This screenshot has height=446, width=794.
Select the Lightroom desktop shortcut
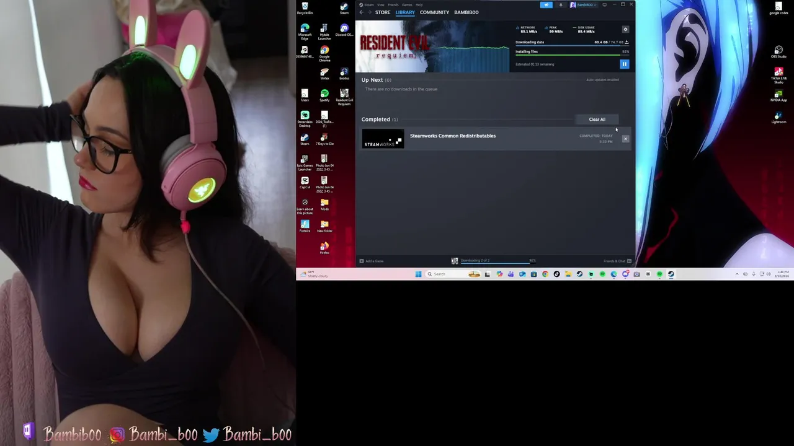click(x=778, y=118)
